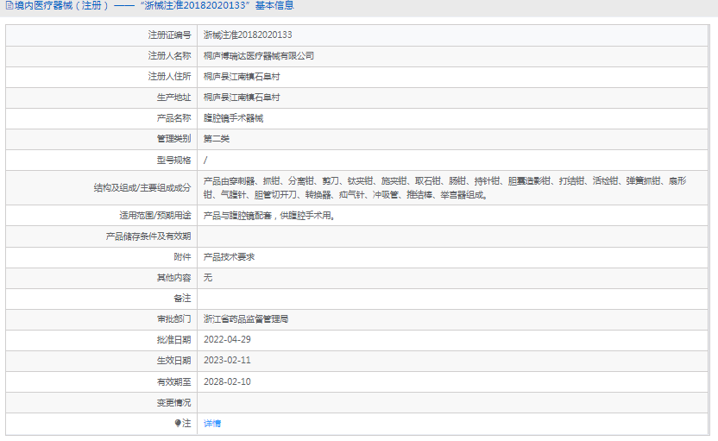Screen dimensions: 718x441
Task: Click the 产品技术要求 attachment value
Action: coord(229,257)
